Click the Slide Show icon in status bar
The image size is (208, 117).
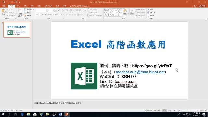pos(179,110)
